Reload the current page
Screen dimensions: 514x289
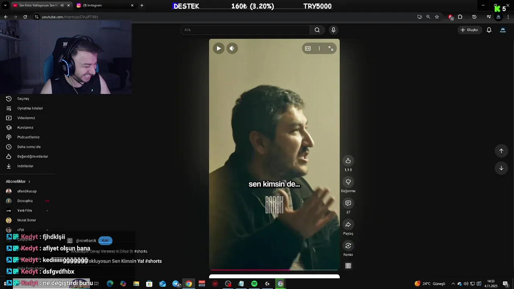(x=25, y=17)
